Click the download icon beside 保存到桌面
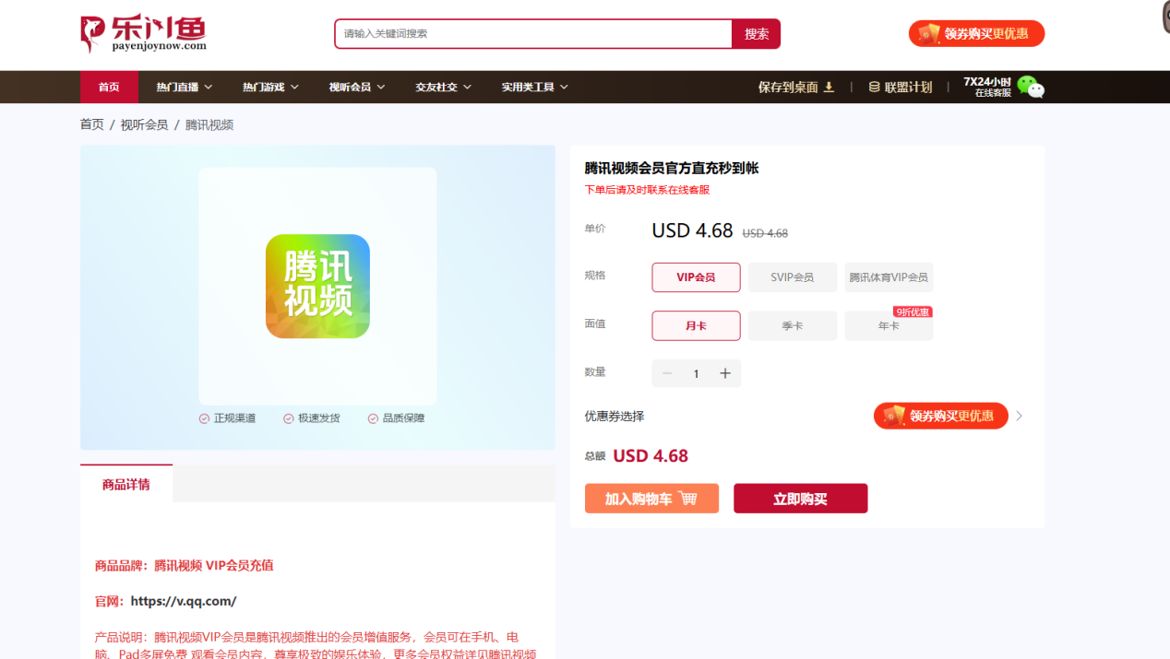 pyautogui.click(x=829, y=87)
